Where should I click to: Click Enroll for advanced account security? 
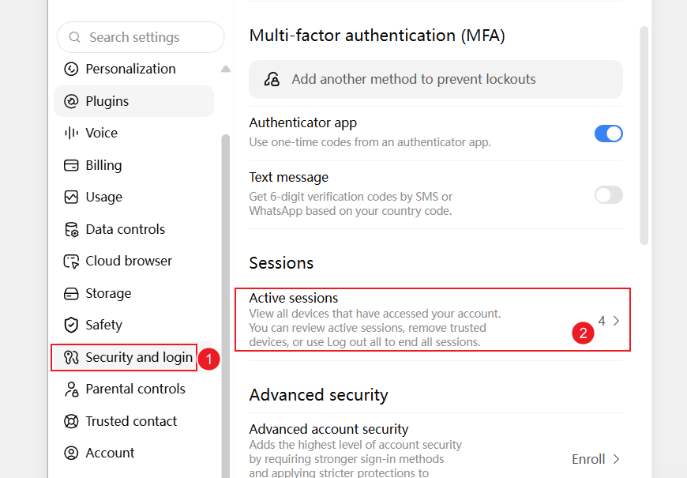(x=588, y=459)
